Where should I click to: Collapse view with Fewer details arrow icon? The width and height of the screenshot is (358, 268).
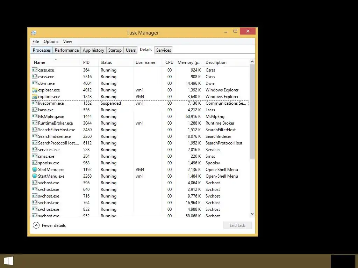[x=36, y=225]
